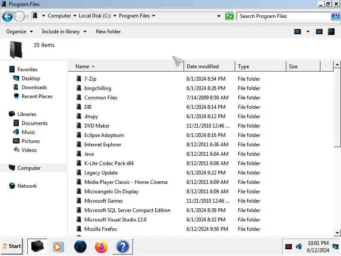Open the Start menu
Screen dimensions: 341x256
click(x=12, y=246)
